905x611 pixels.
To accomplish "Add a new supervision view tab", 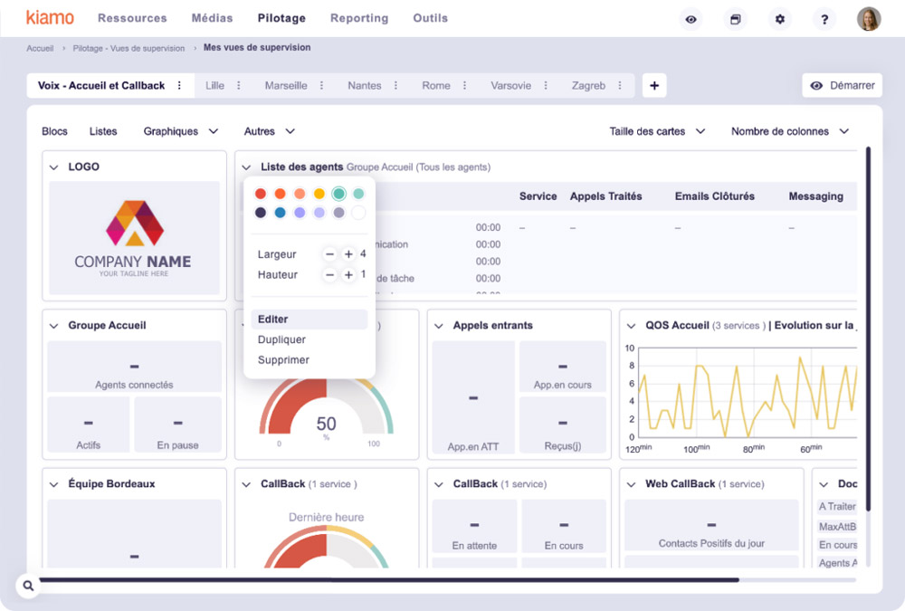I will point(654,86).
